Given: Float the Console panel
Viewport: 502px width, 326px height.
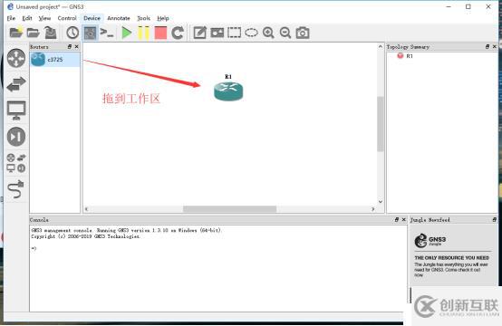Looking at the screenshot, I should coord(397,219).
